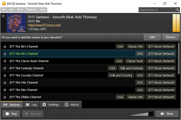Click the 128 kbps, MP3 bitrate text
The height and width of the screenshot is (120, 181).
(37, 29)
